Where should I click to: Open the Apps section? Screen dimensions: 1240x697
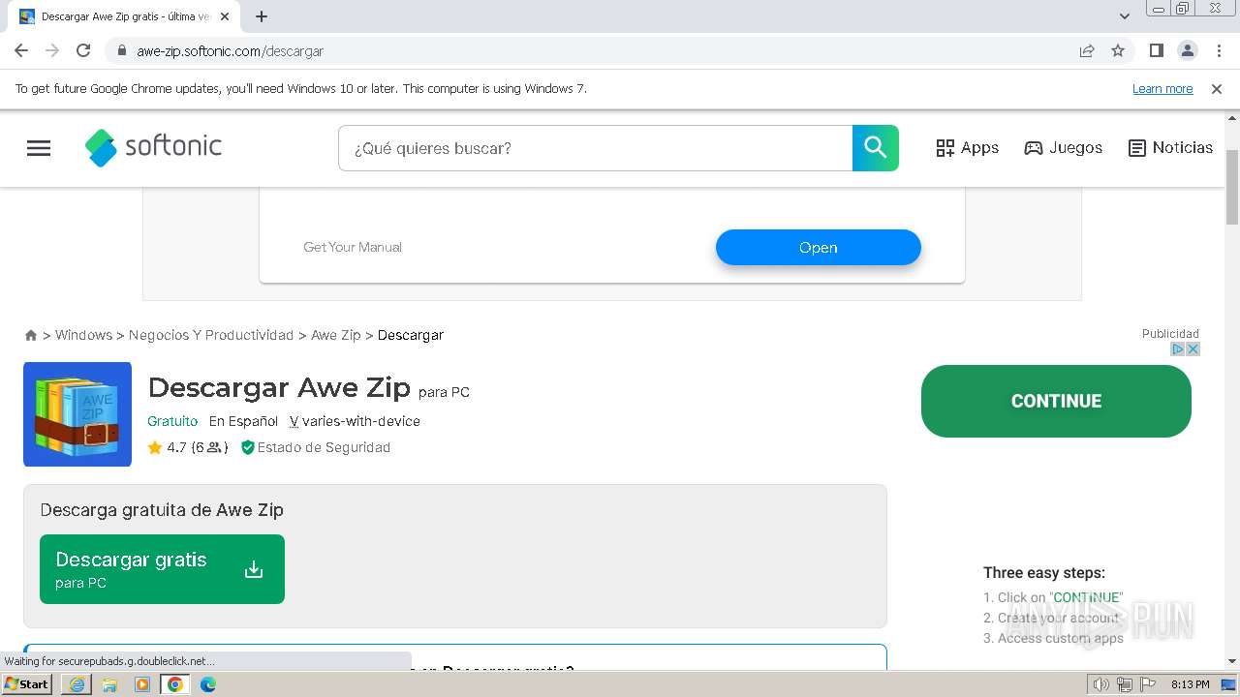[x=967, y=148]
